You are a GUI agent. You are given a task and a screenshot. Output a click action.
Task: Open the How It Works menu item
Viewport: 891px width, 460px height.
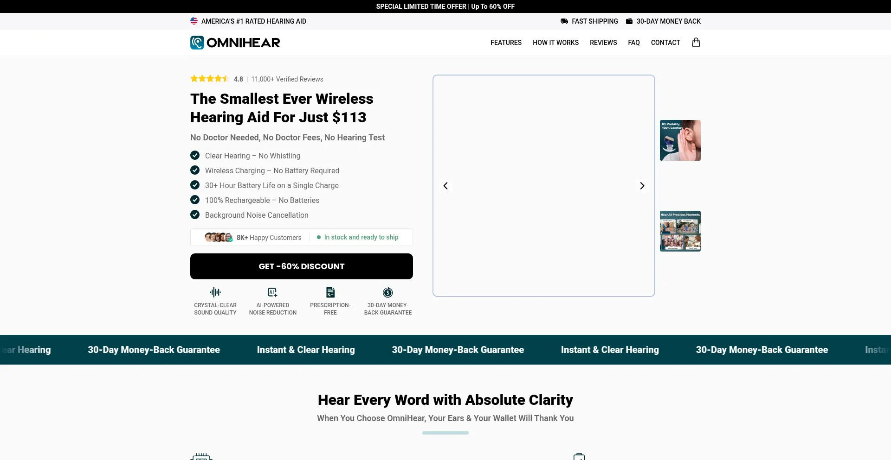(555, 43)
